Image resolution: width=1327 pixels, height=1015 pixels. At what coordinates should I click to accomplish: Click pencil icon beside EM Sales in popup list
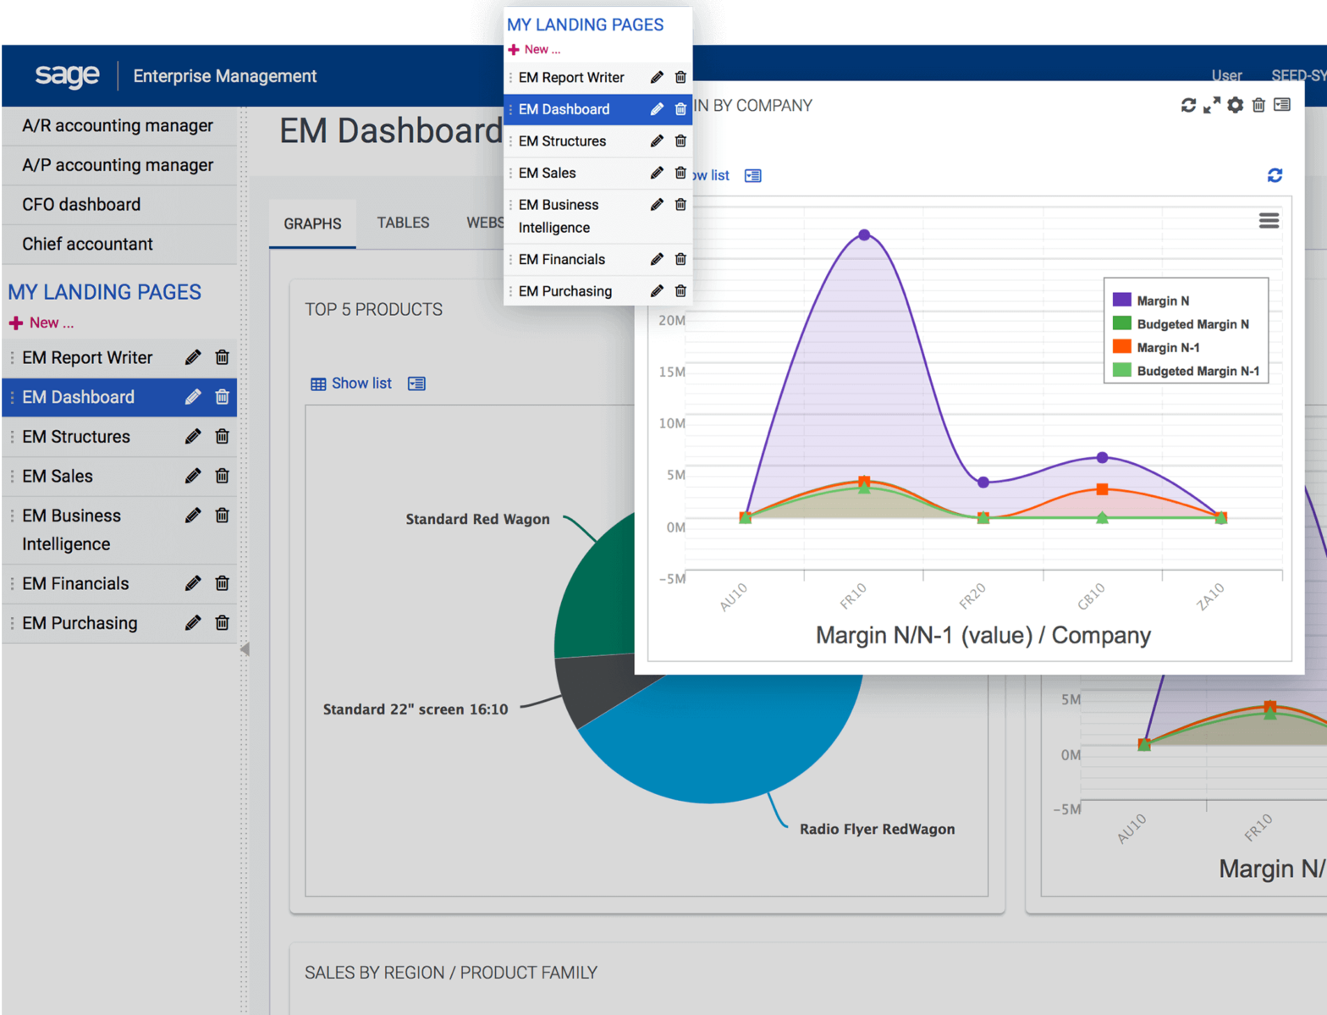click(x=657, y=173)
